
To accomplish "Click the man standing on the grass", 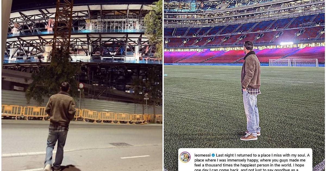I will tap(251, 90).
